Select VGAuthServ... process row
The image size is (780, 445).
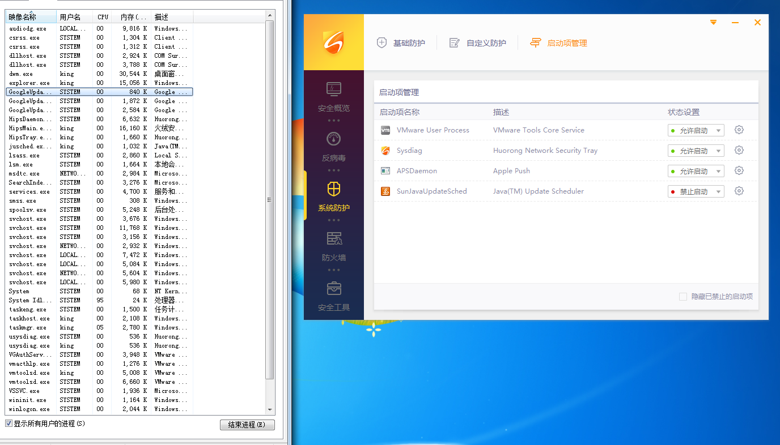[x=99, y=354]
